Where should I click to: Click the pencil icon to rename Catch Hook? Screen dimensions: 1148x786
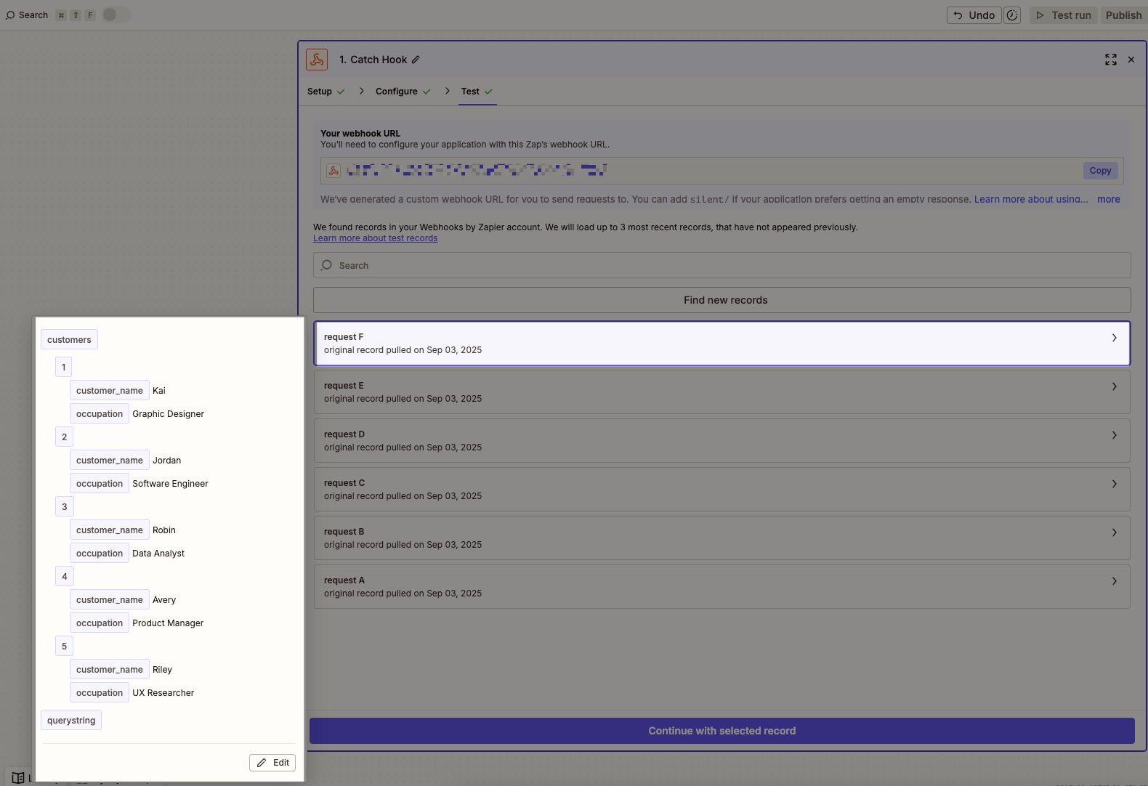[416, 60]
